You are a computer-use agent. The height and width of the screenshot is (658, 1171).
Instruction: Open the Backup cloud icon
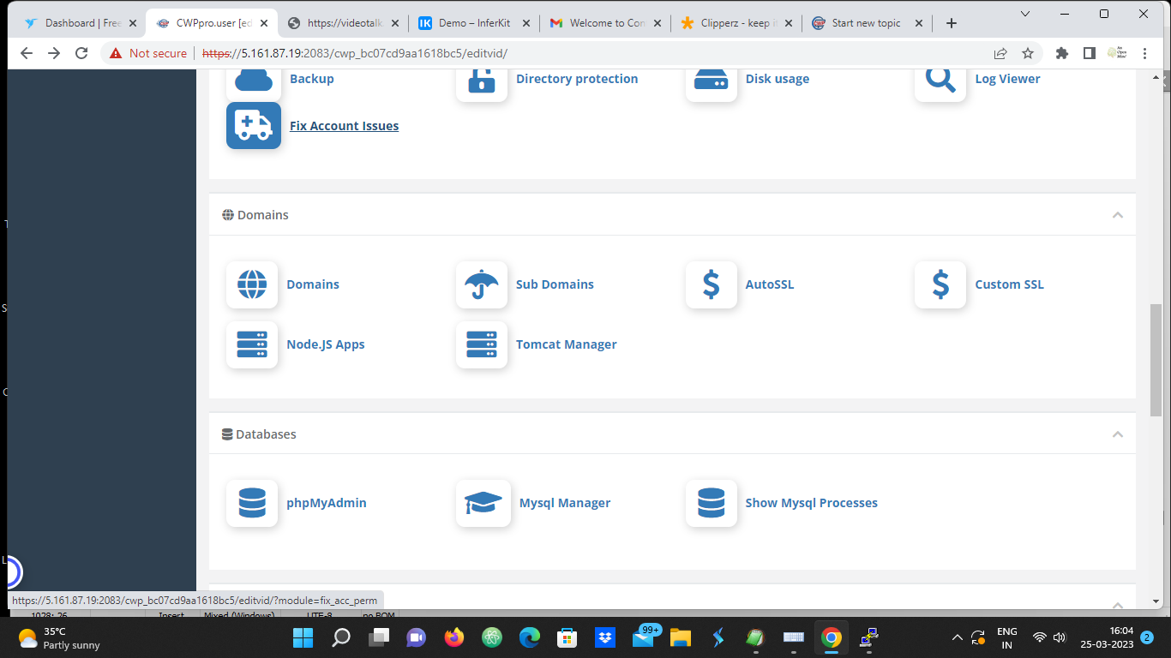[x=252, y=83]
